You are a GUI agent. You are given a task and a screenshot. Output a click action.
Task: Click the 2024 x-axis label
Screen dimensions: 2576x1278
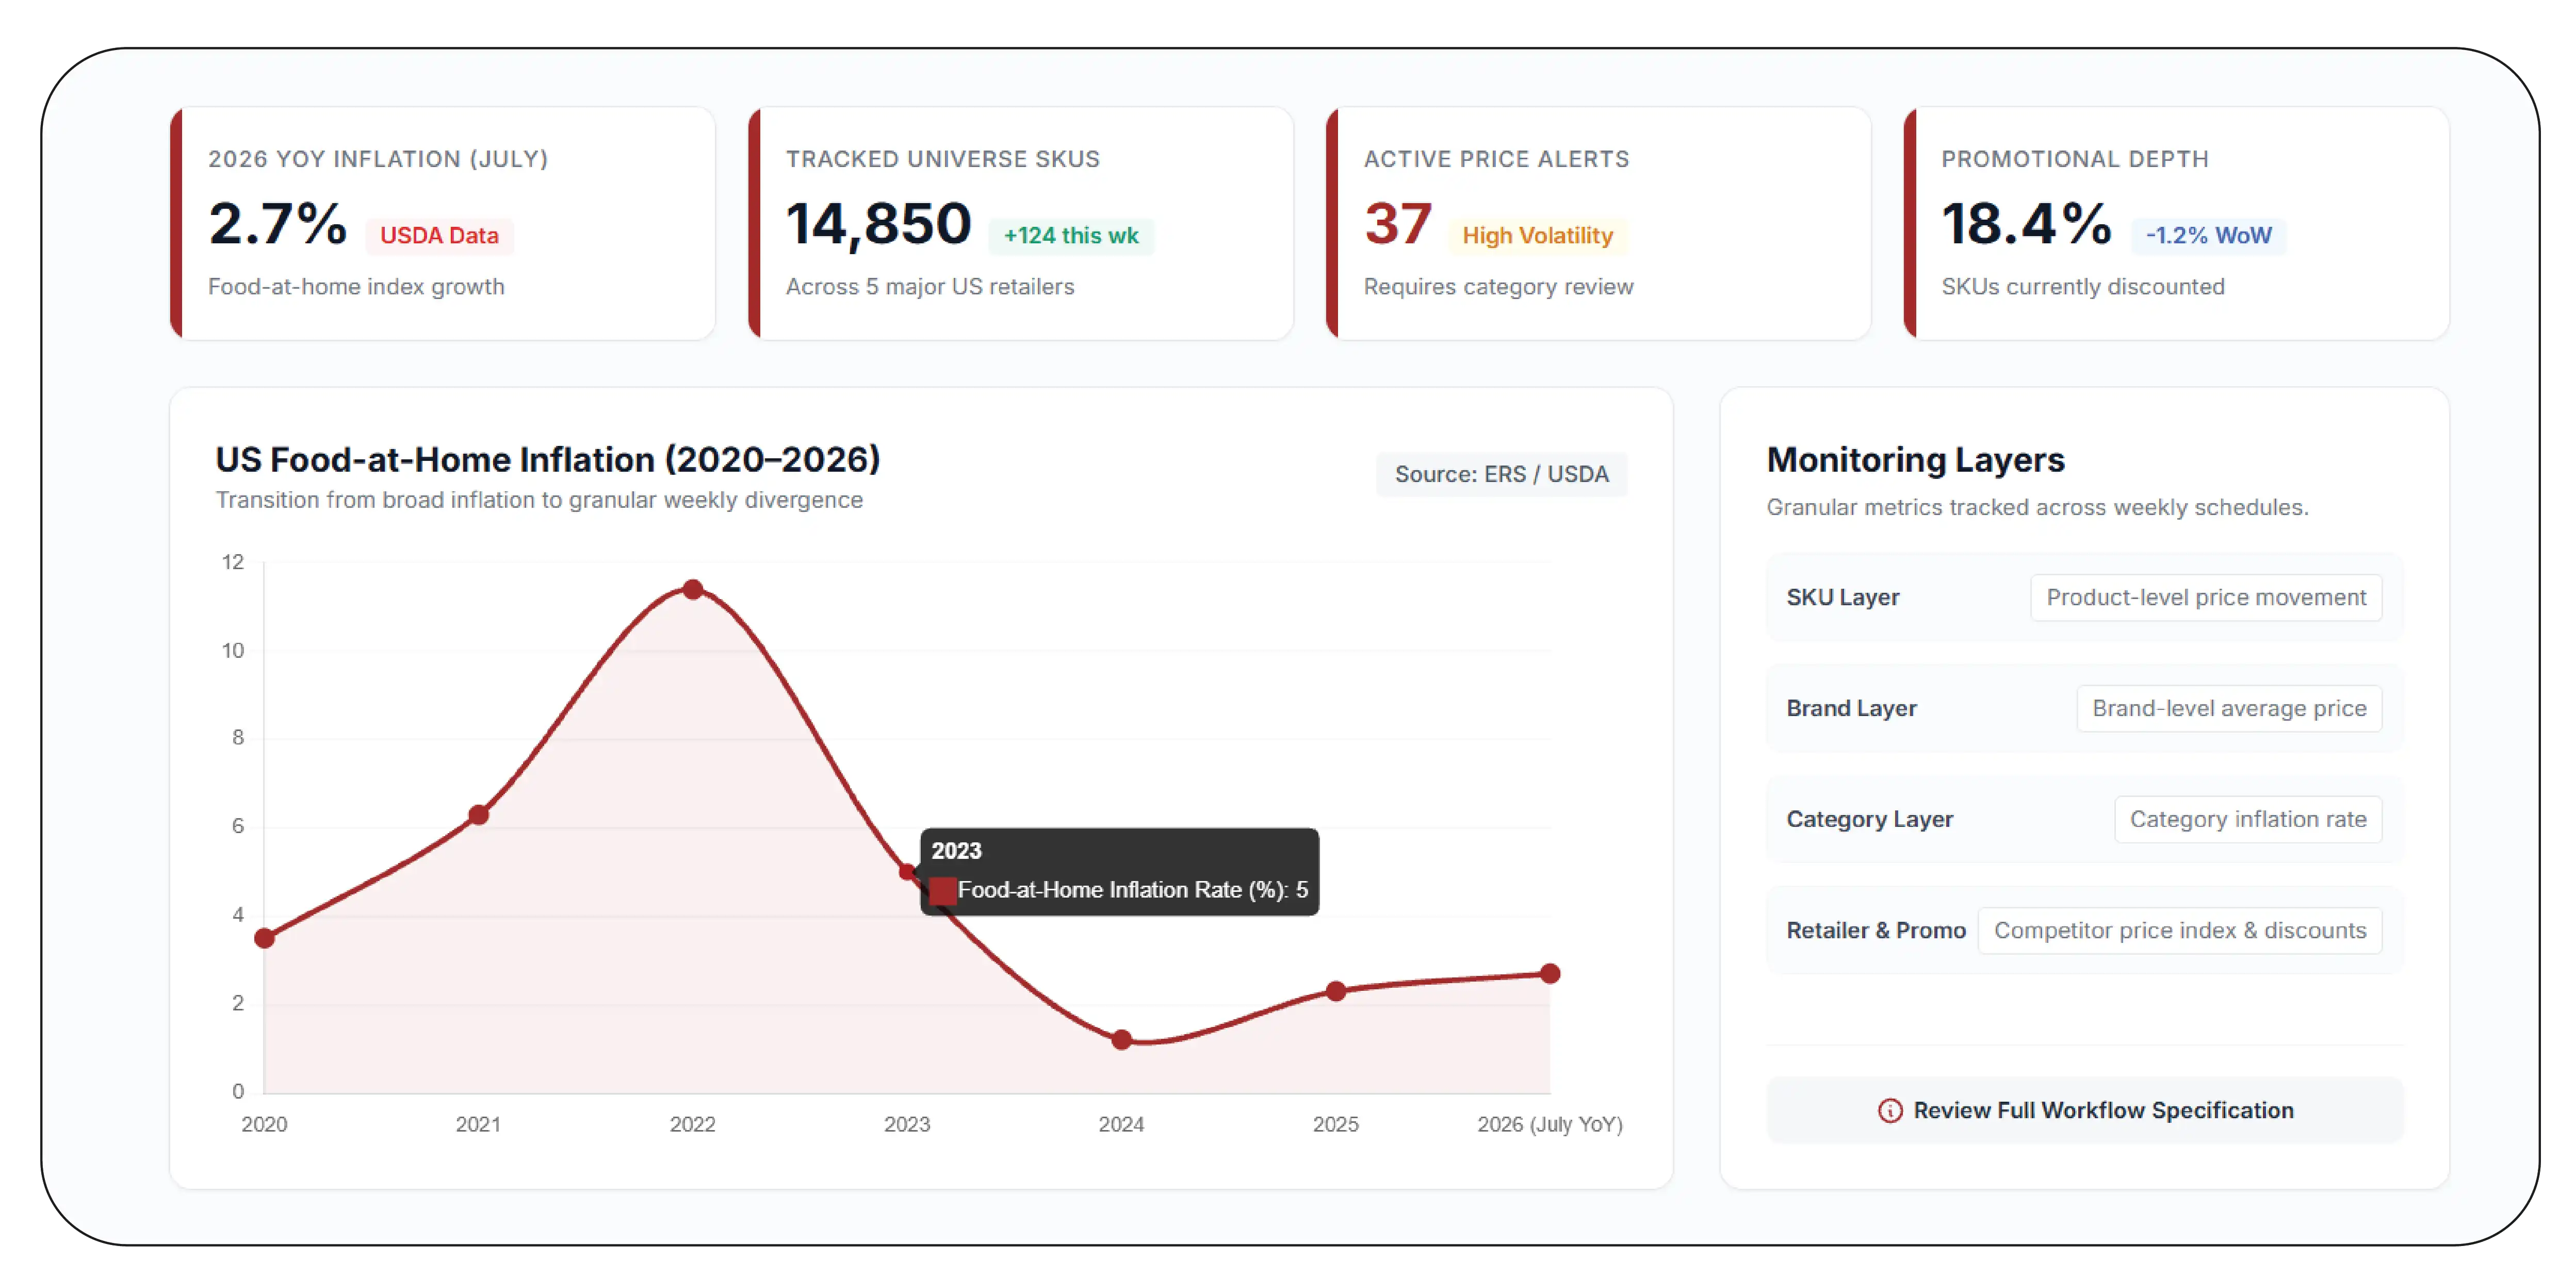(x=1121, y=1124)
